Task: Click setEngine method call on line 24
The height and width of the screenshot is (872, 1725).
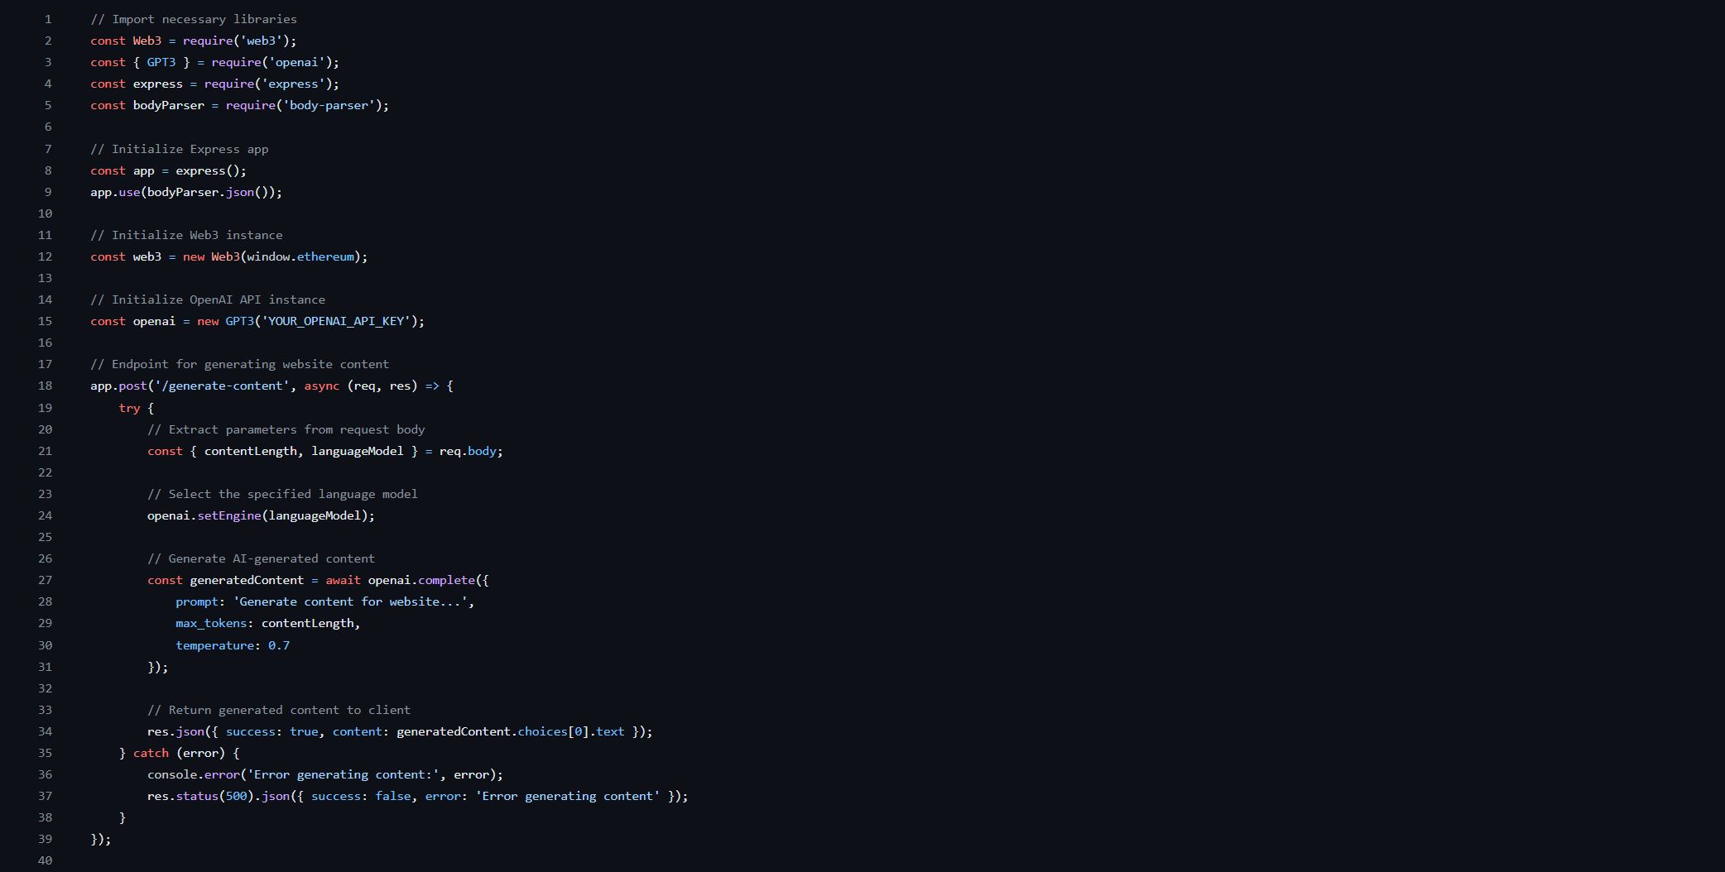Action: [229, 515]
